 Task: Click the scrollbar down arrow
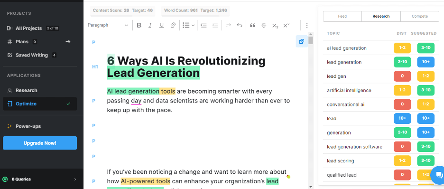pos(311,187)
